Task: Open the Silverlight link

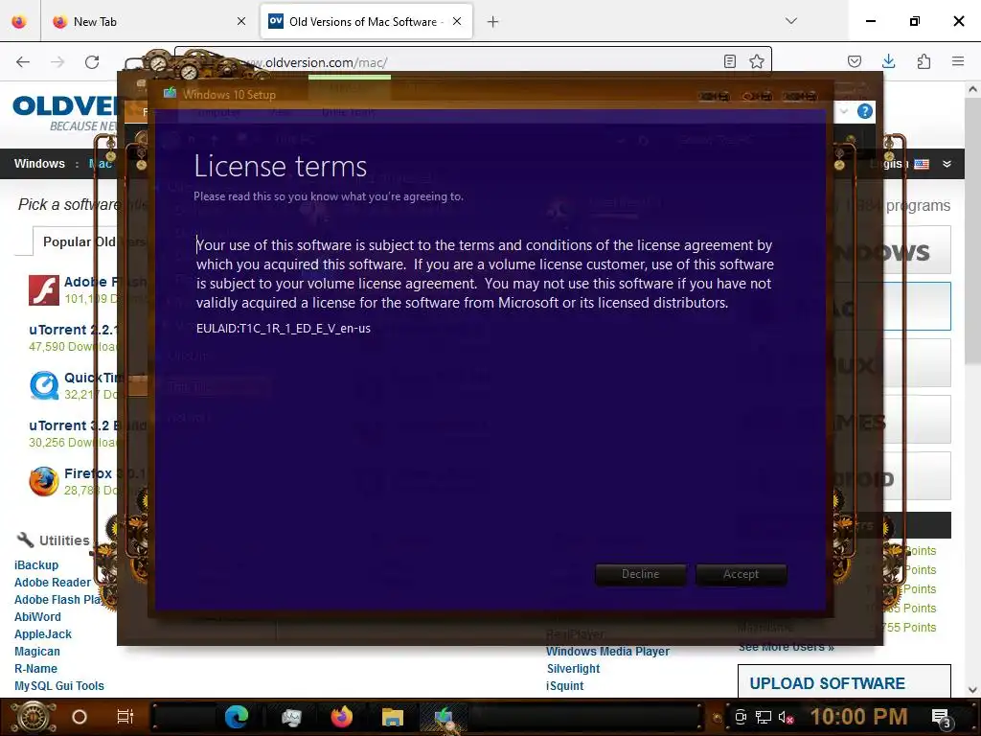Action: pyautogui.click(x=573, y=668)
